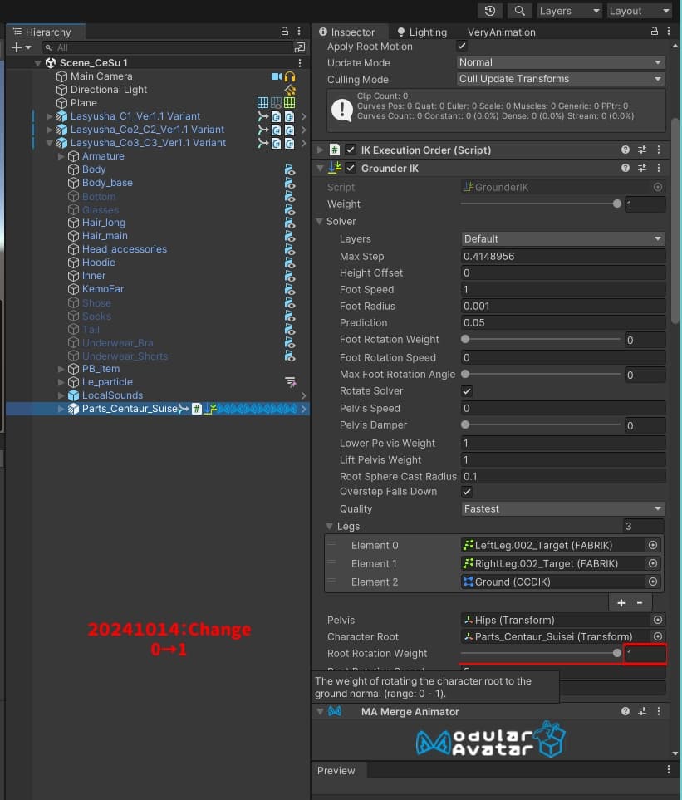Collapse Lasyusha_Co3_C3_Ver1.1 Variant
The height and width of the screenshot is (800, 682).
tap(50, 143)
